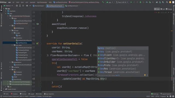Screen dimensions: 175x98
Task: Open the Event Log
Action: [x=155, y=94]
